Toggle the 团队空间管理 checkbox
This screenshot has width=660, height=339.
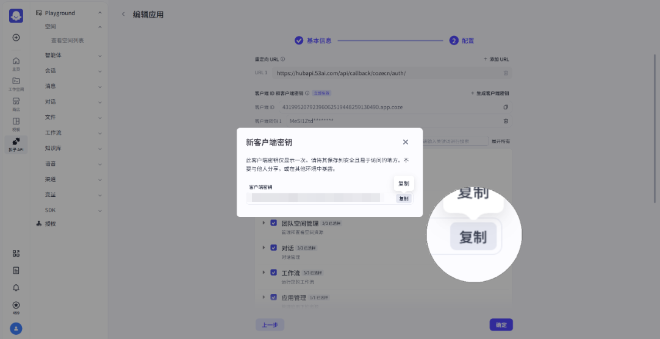click(274, 223)
